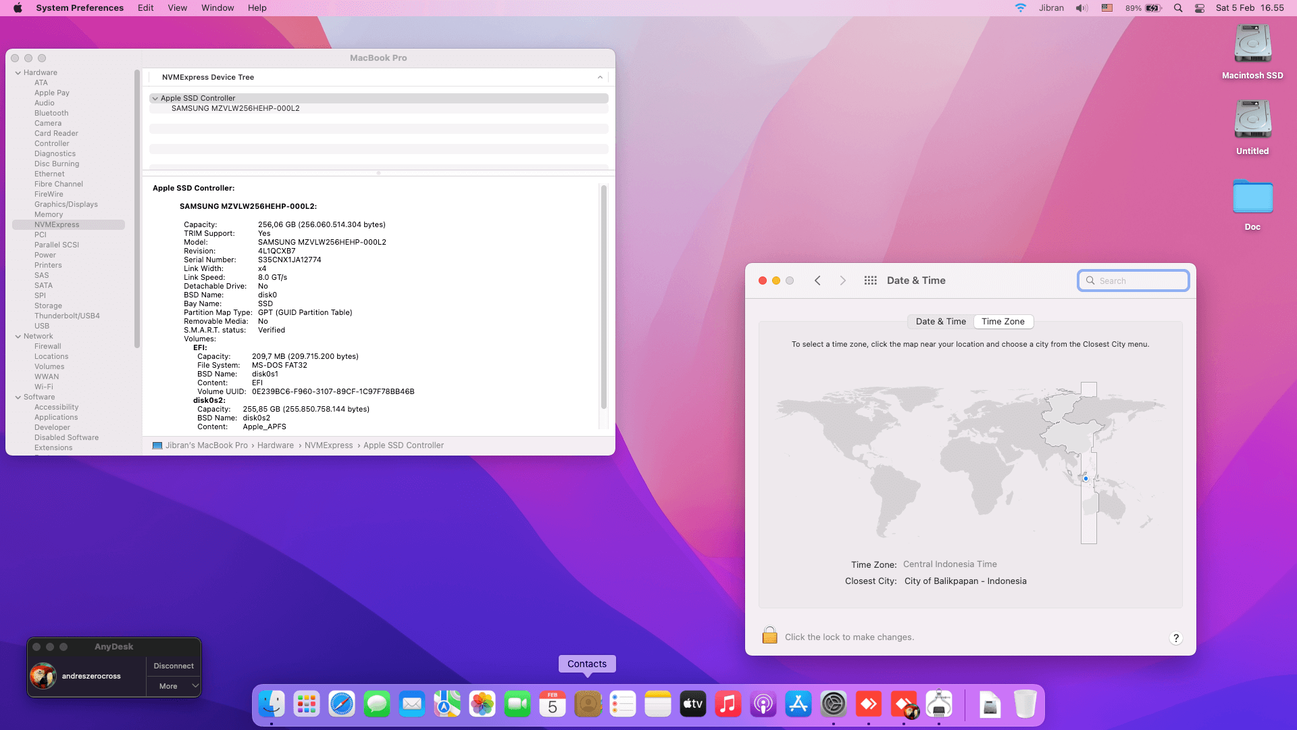Image resolution: width=1297 pixels, height=730 pixels.
Task: Open the View menu
Action: (x=178, y=8)
